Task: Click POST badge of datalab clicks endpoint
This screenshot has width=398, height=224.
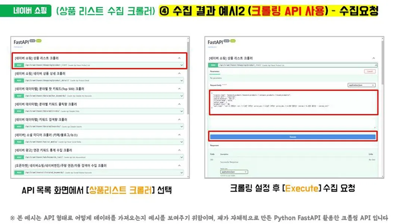Action: click(x=19, y=111)
